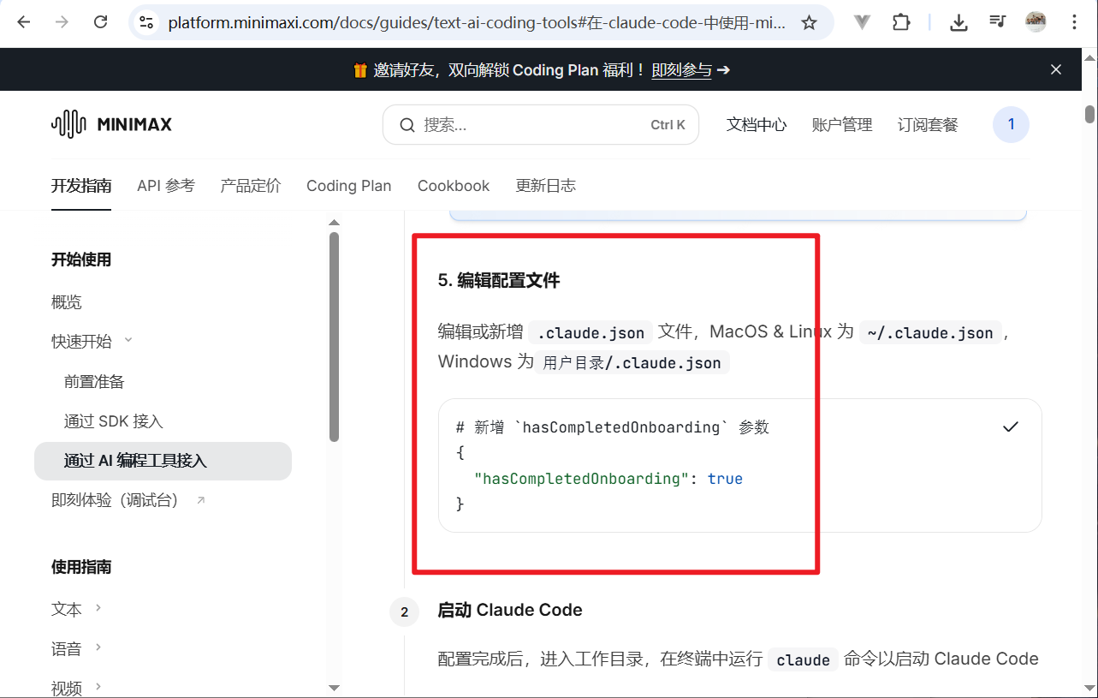The height and width of the screenshot is (698, 1098).
Task: Go back to the previous page
Action: 23,23
